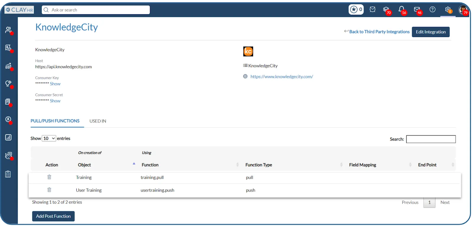This screenshot has height=226, width=472.
Task: Open the knowledgecity.com website link
Action: coord(281,77)
